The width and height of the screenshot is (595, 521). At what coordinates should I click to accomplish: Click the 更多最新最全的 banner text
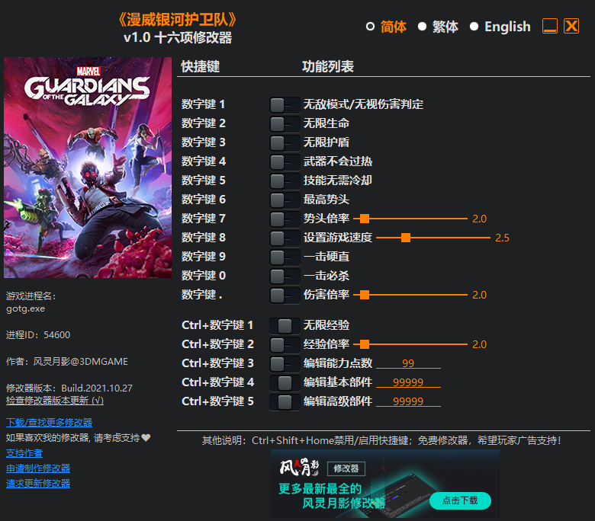pos(320,489)
